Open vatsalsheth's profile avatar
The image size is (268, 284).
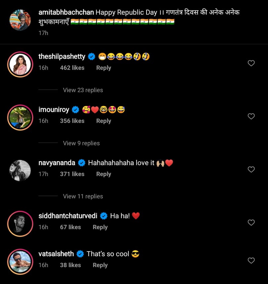tap(20, 261)
